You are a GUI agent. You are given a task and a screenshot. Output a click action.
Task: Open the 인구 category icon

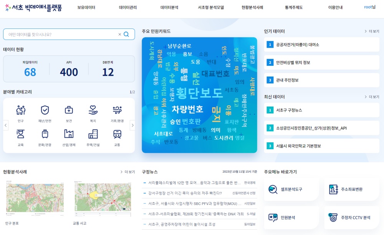21,110
